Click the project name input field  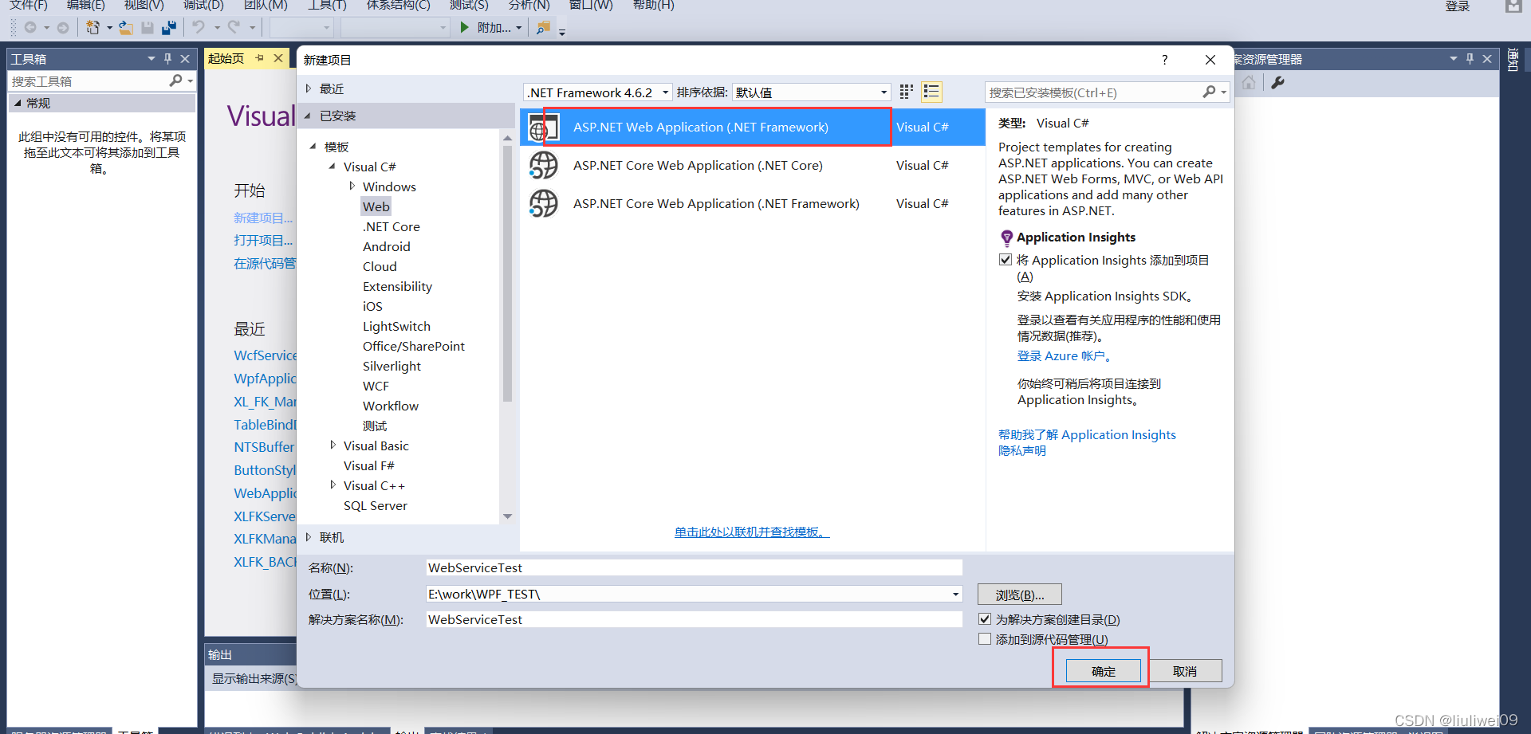pos(694,567)
